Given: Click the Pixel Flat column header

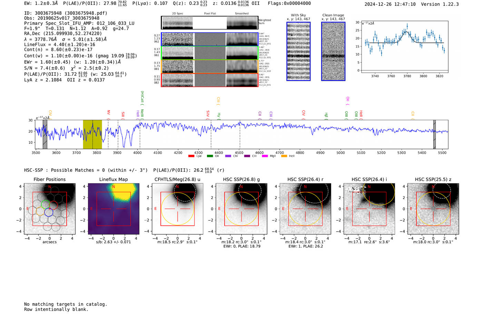Looking at the screenshot, I should [210, 14].
